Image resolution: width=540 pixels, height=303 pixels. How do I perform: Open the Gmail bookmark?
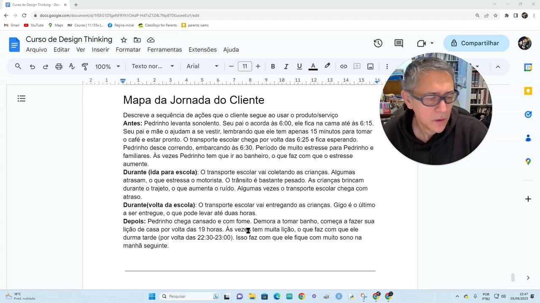click(x=12, y=25)
